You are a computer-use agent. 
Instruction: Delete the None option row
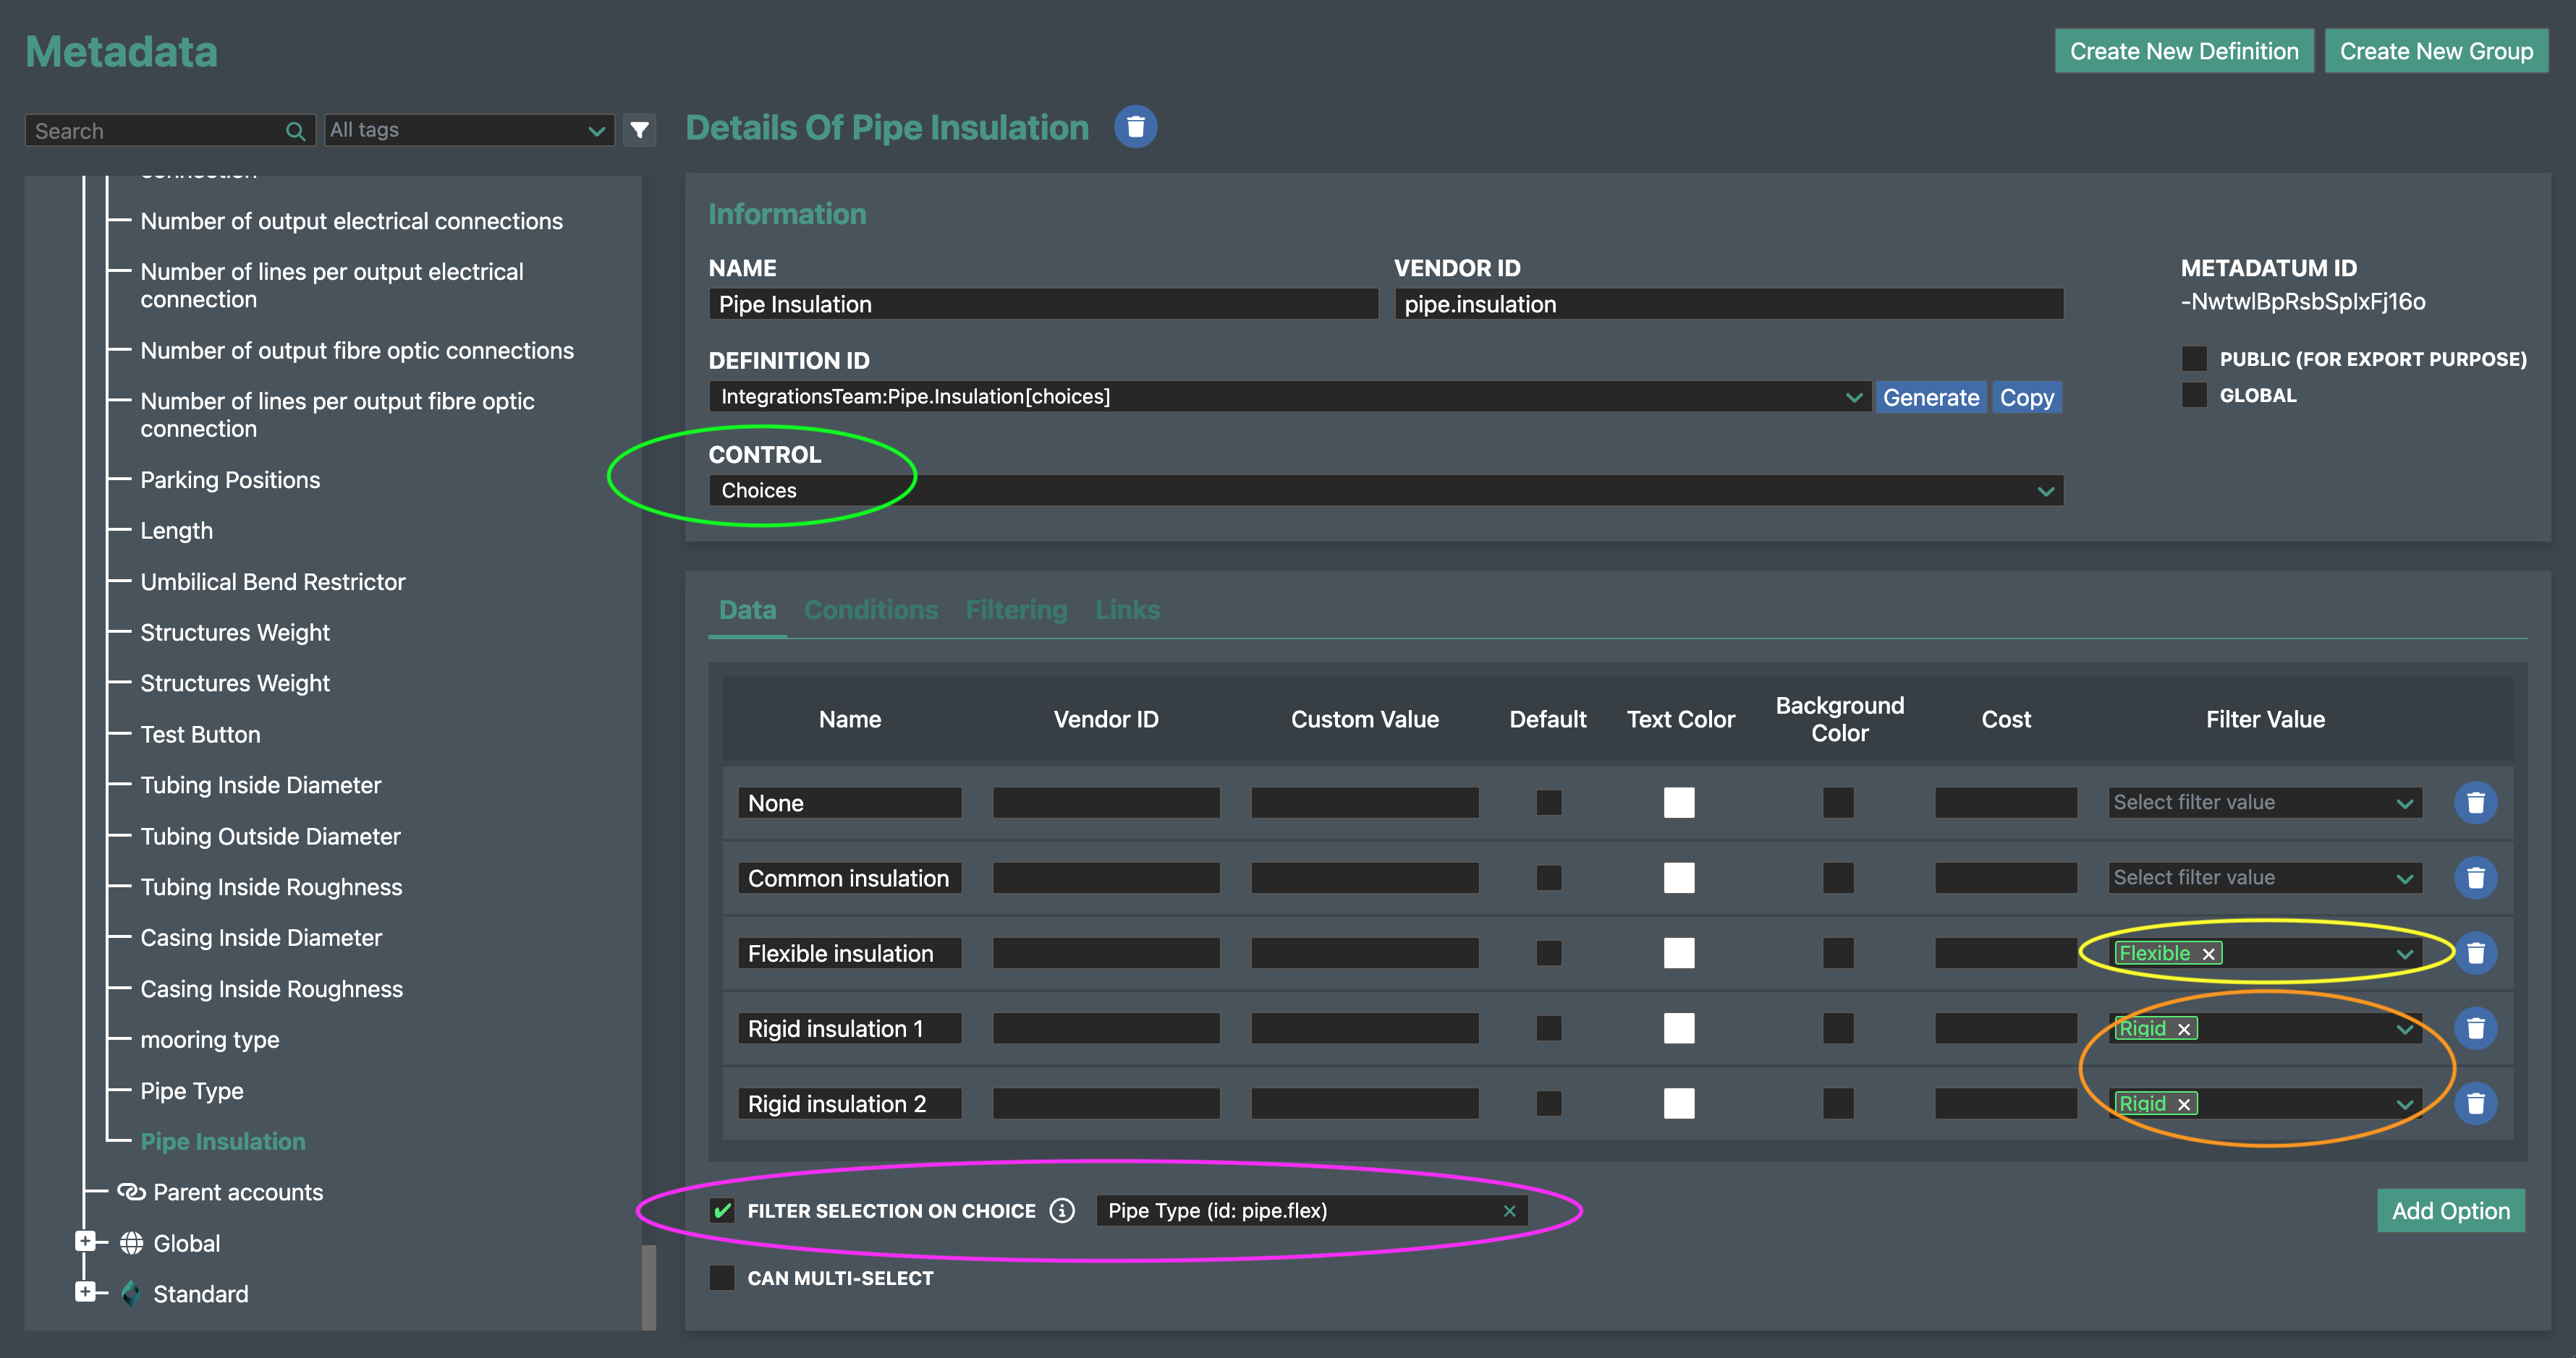(2475, 803)
